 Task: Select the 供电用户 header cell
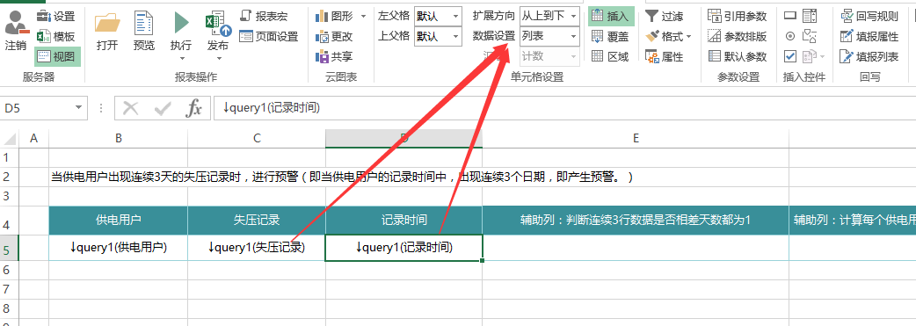click(x=119, y=221)
